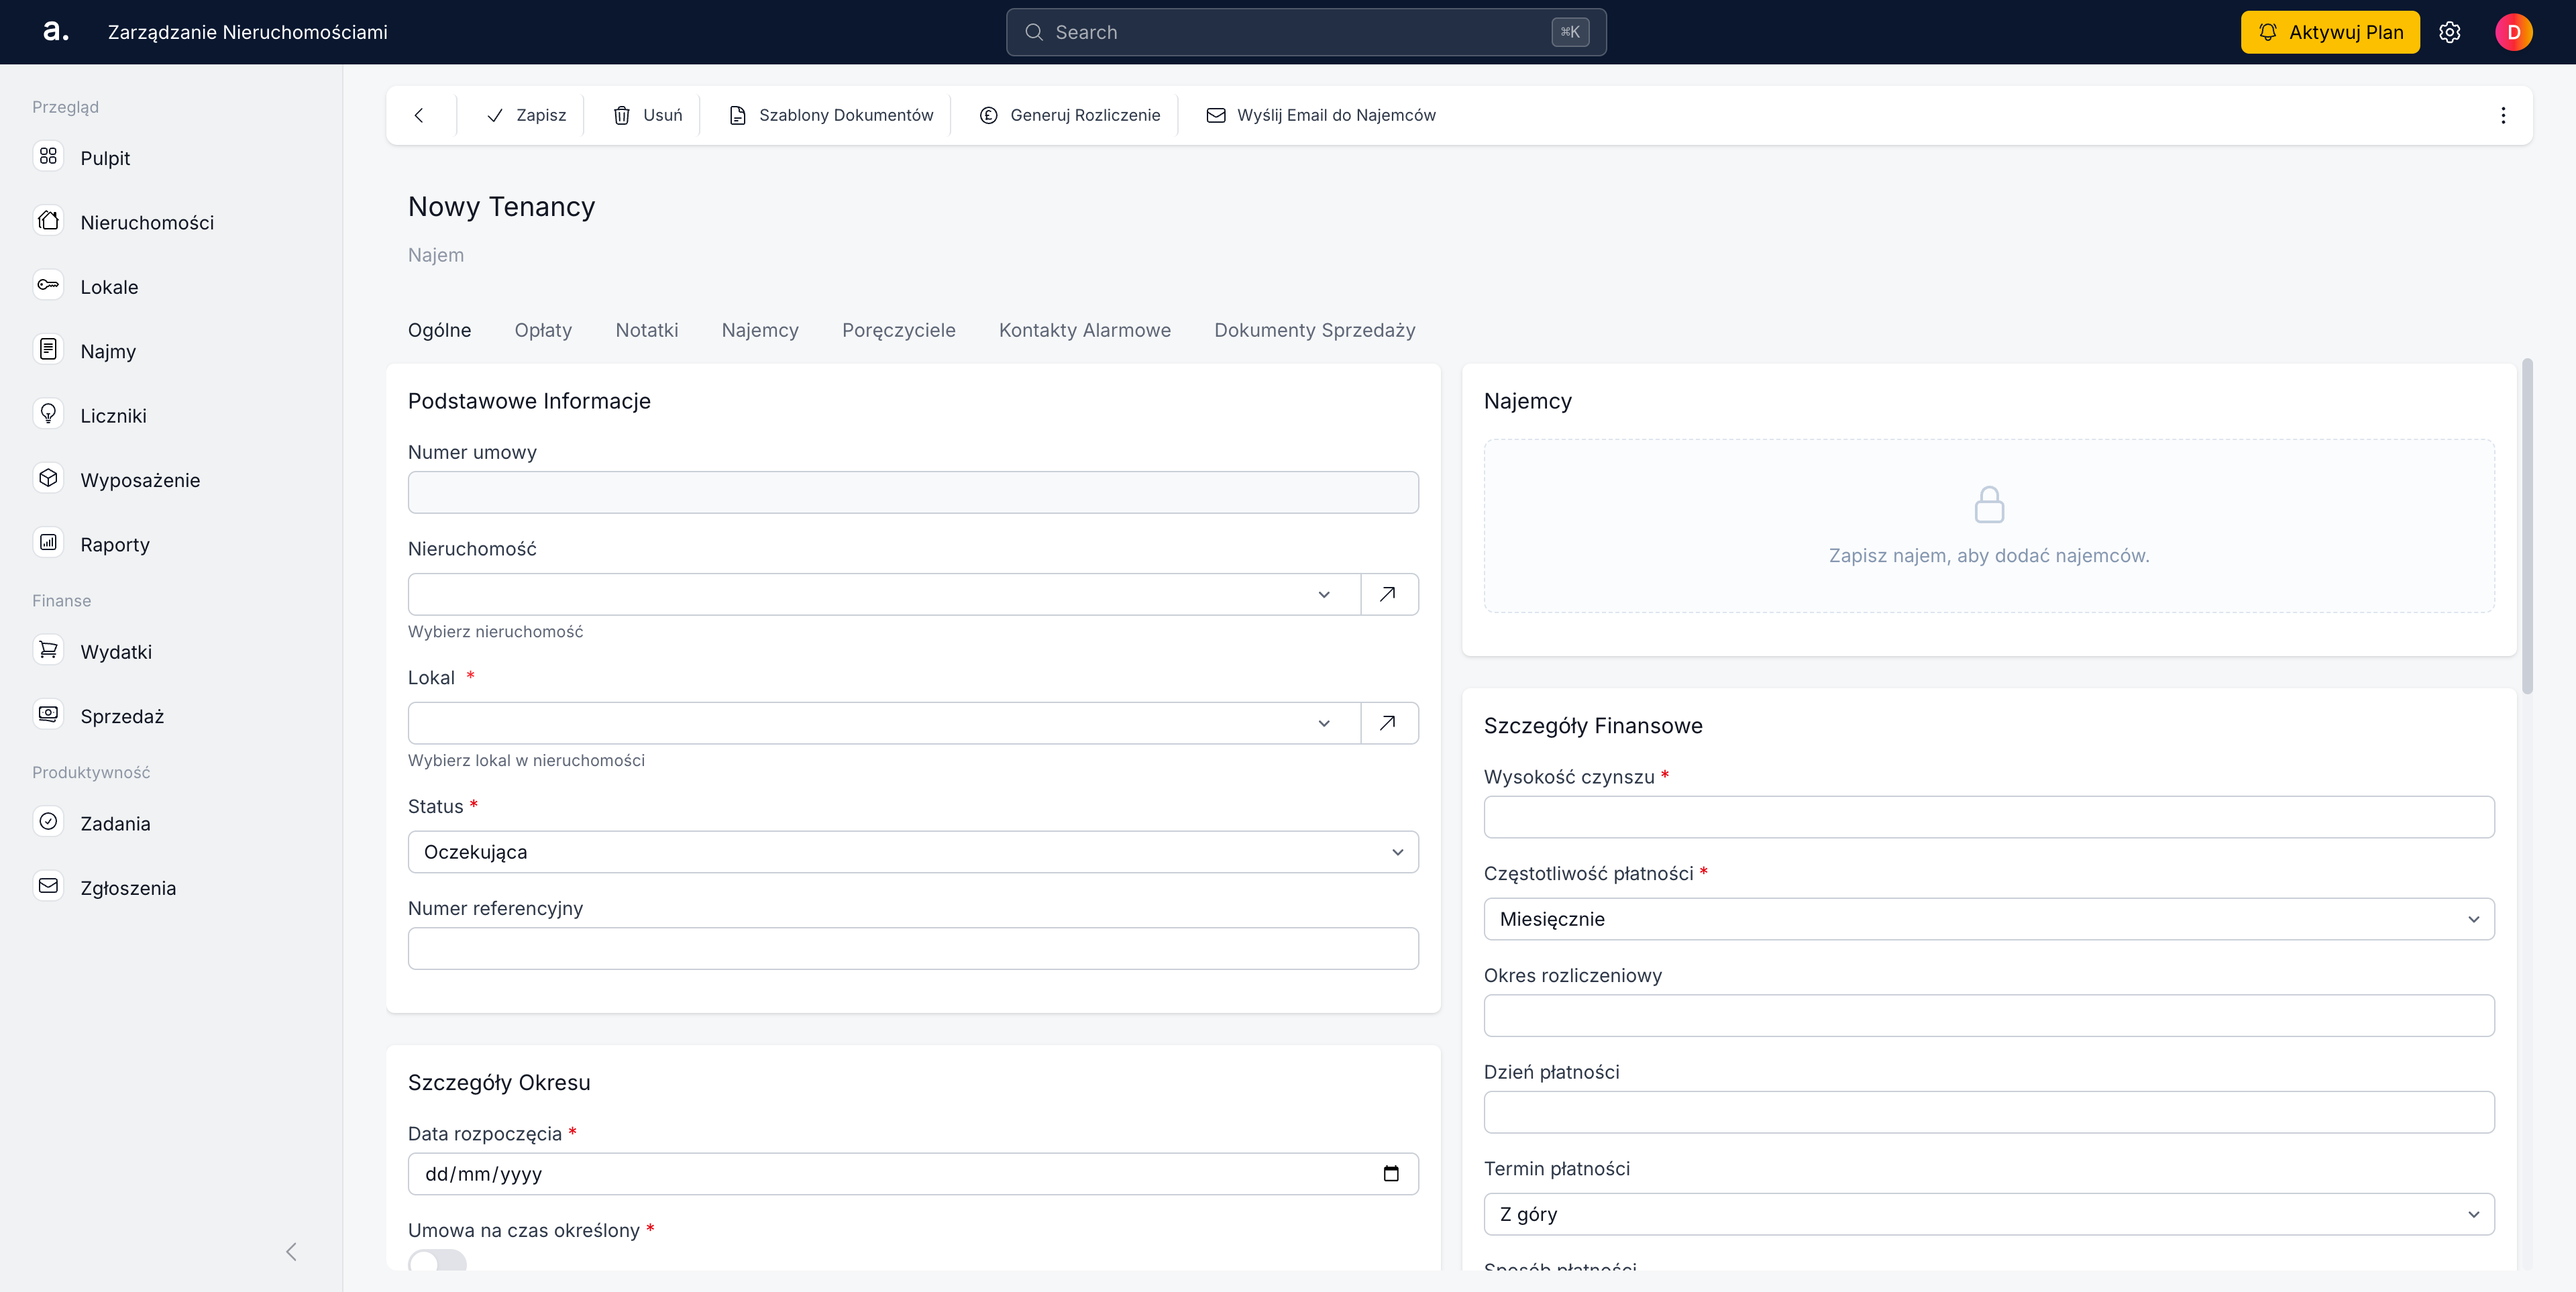The height and width of the screenshot is (1292, 2576).
Task: Open linked Lokal record arrow
Action: 1388,723
